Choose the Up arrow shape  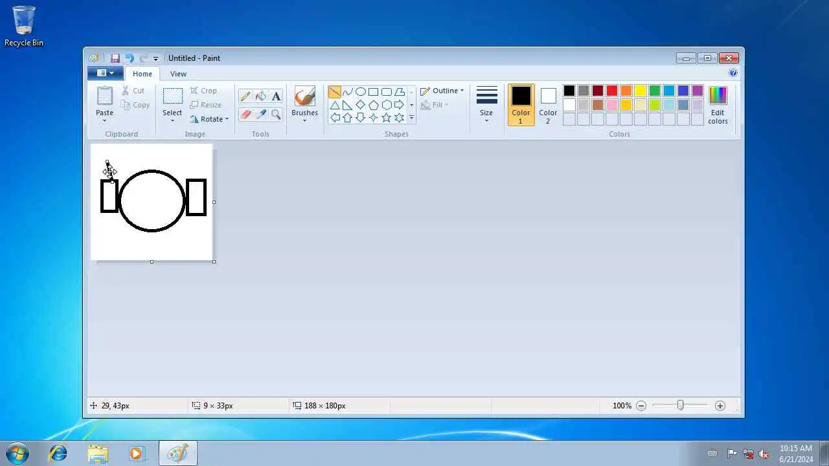(x=348, y=118)
